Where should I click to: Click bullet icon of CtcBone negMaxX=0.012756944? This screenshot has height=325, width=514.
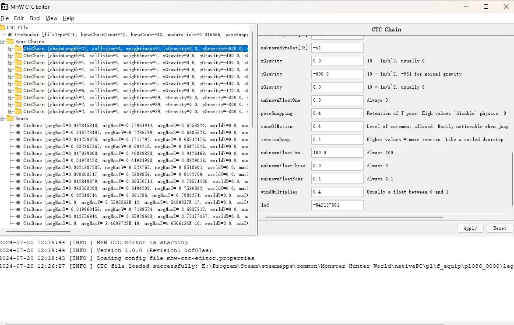[x=18, y=217]
